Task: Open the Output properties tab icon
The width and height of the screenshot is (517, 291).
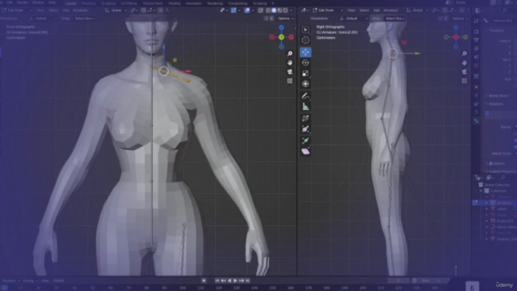Action: (x=477, y=40)
